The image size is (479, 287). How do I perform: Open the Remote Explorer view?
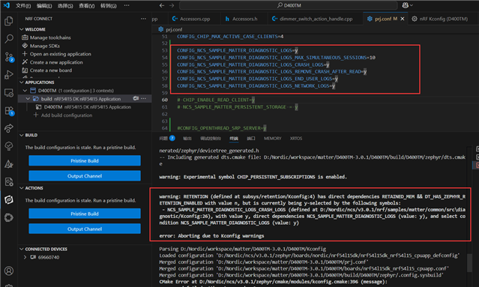tap(9, 93)
